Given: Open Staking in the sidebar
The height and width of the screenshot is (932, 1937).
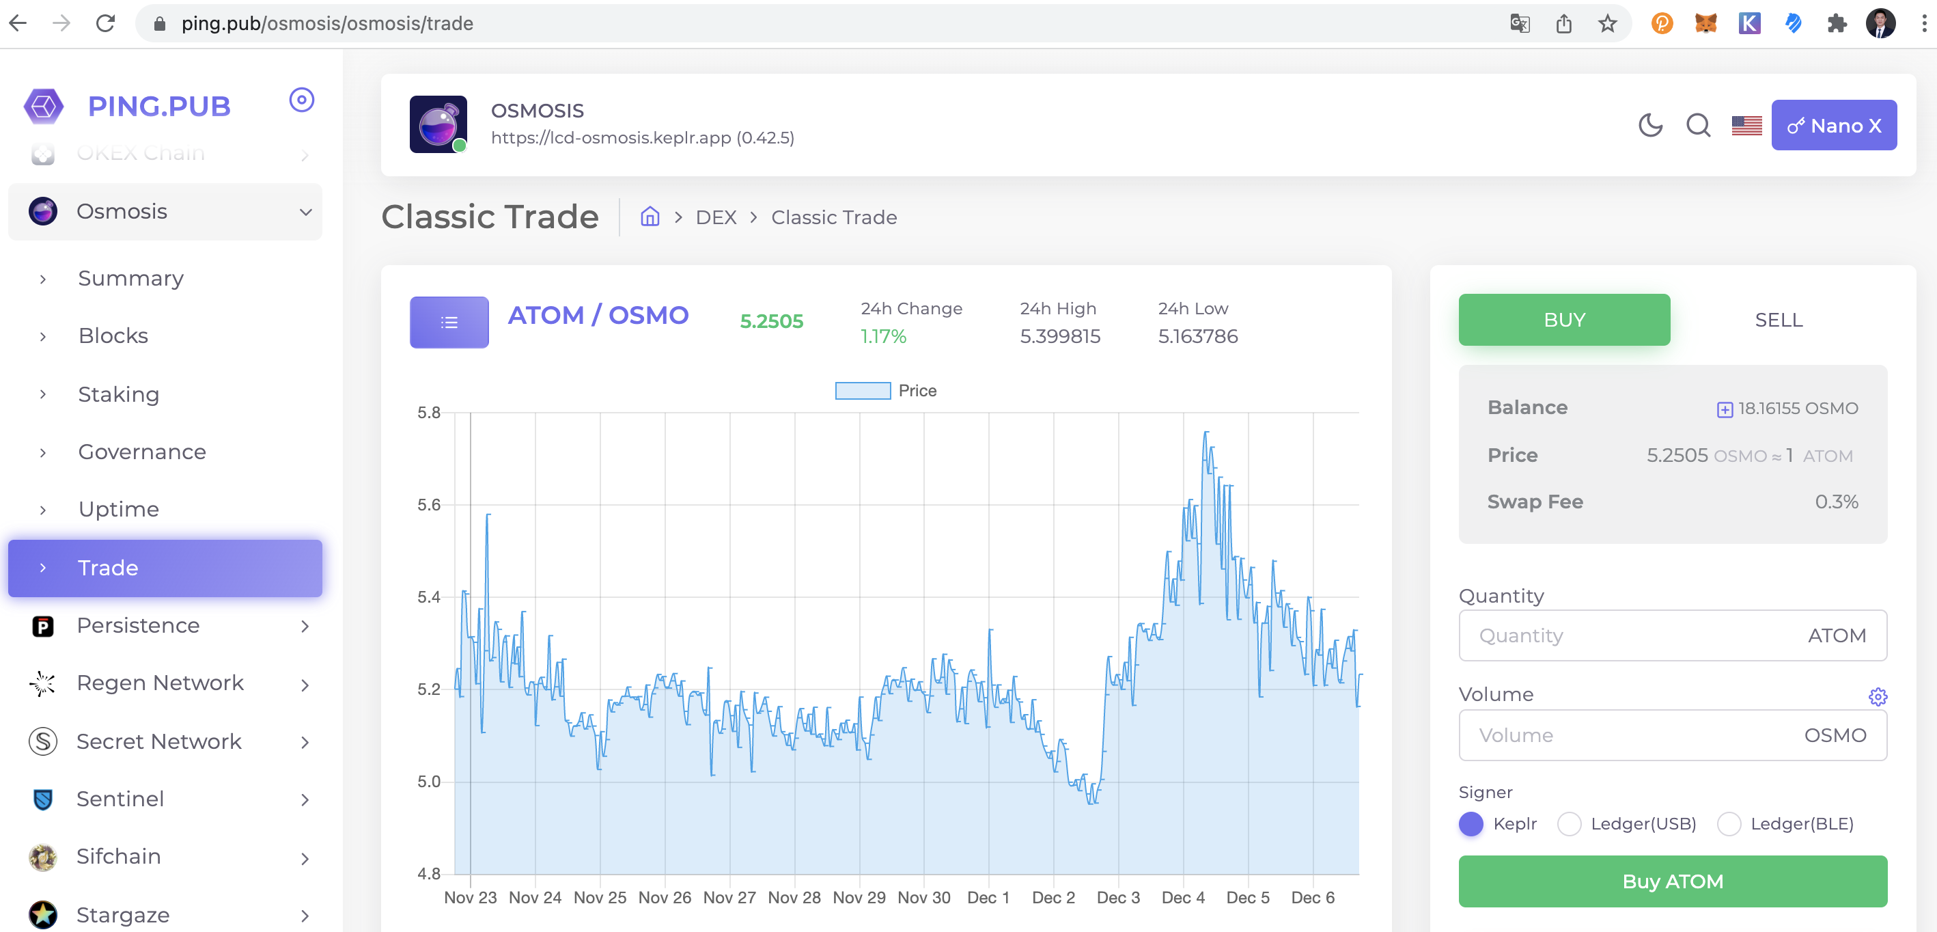Looking at the screenshot, I should tap(119, 394).
